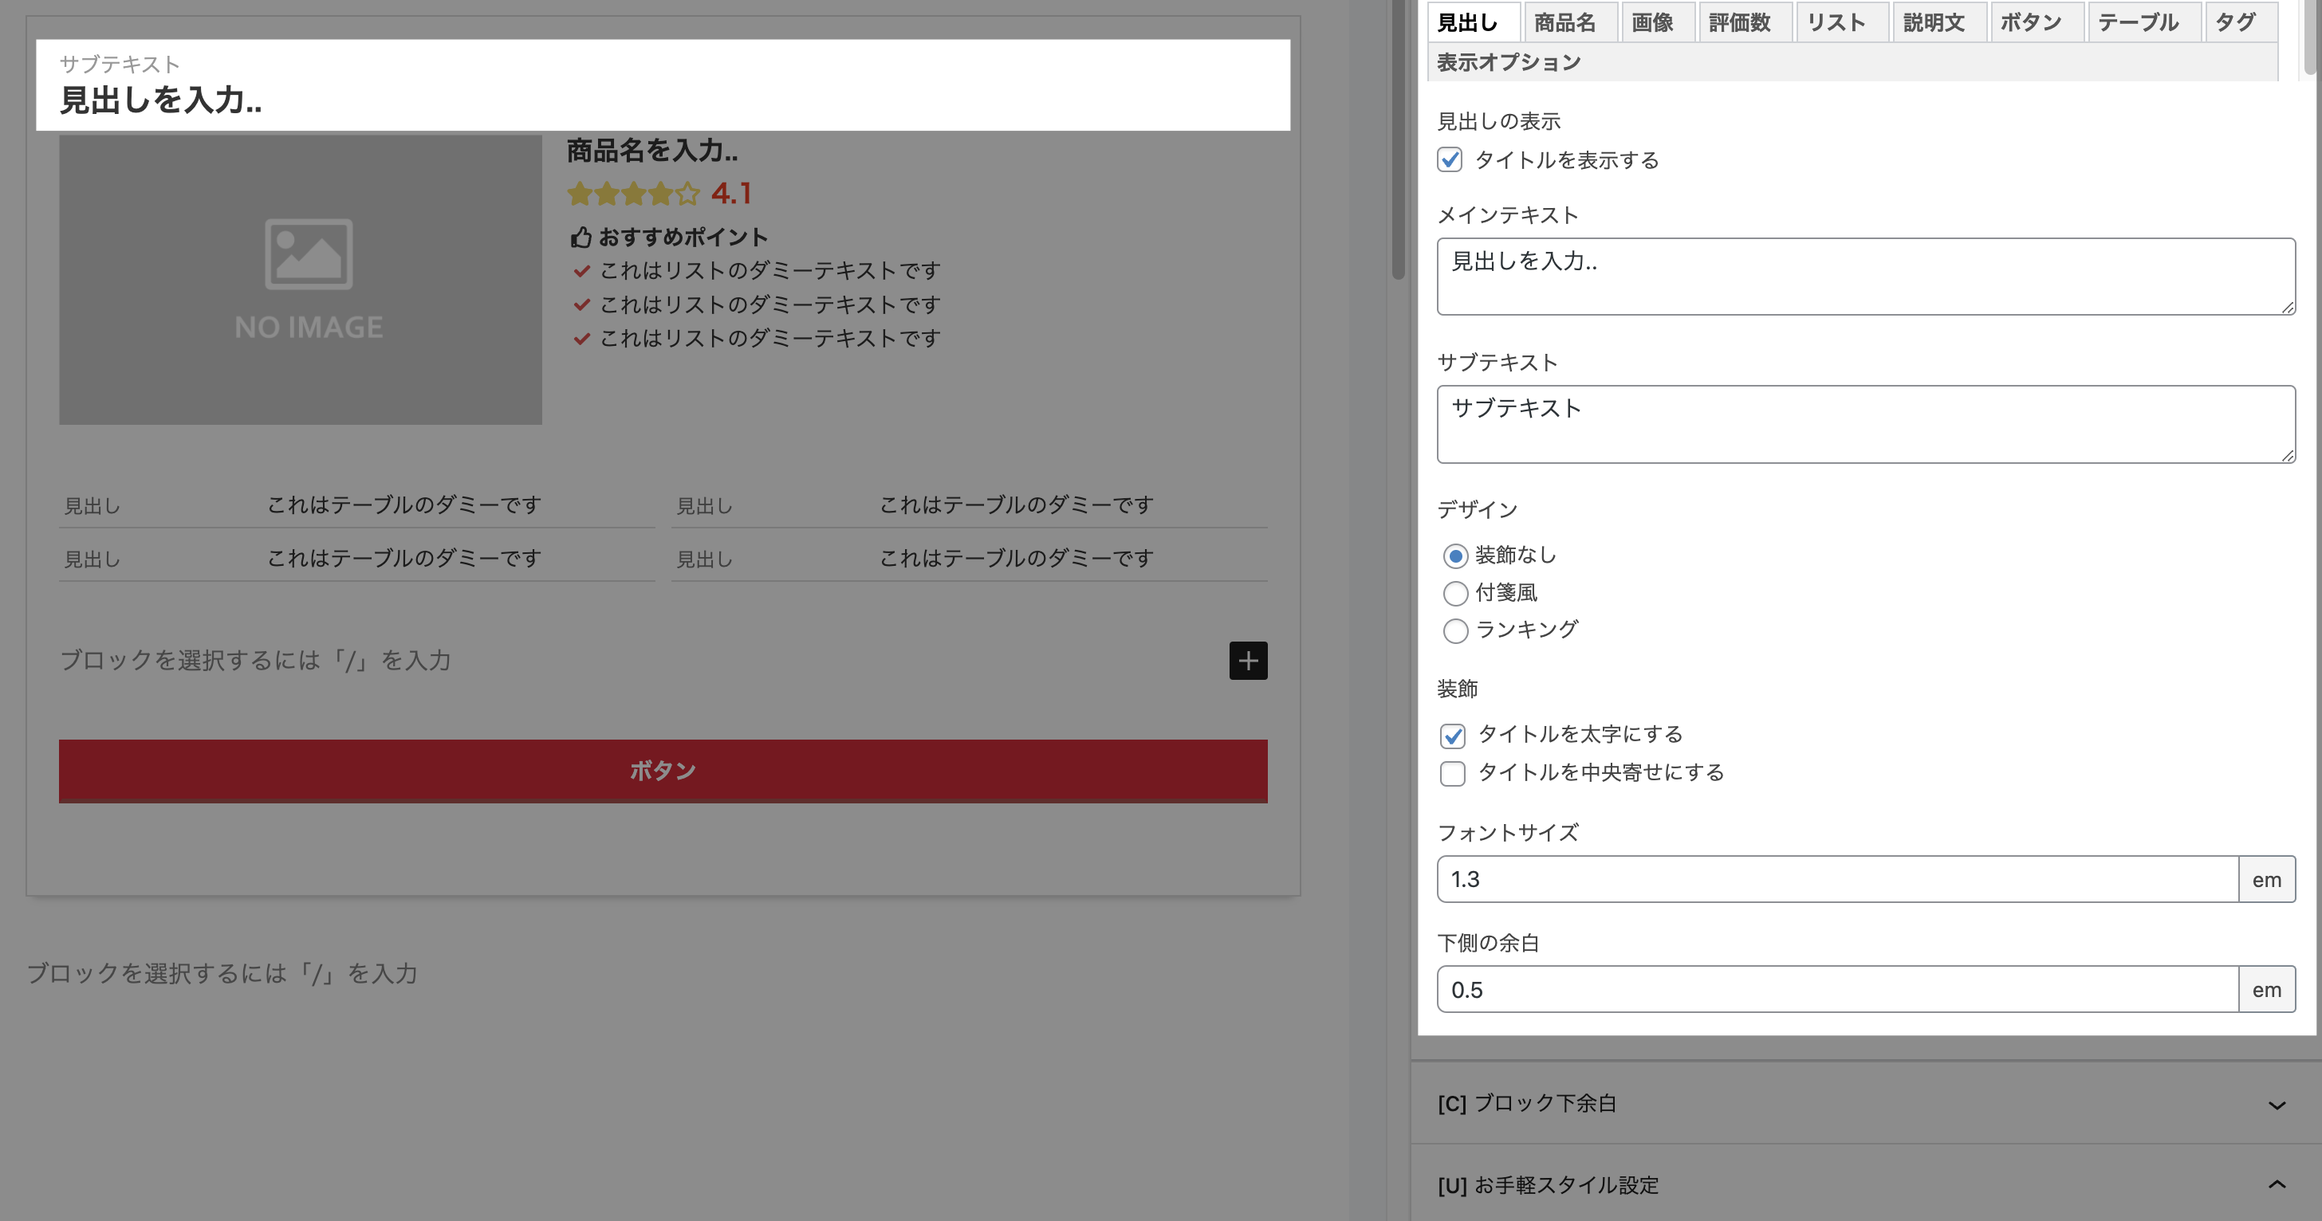Click the bottom ブロックを選択するには placeholder paragraph
The height and width of the screenshot is (1221, 2322).
tap(222, 973)
